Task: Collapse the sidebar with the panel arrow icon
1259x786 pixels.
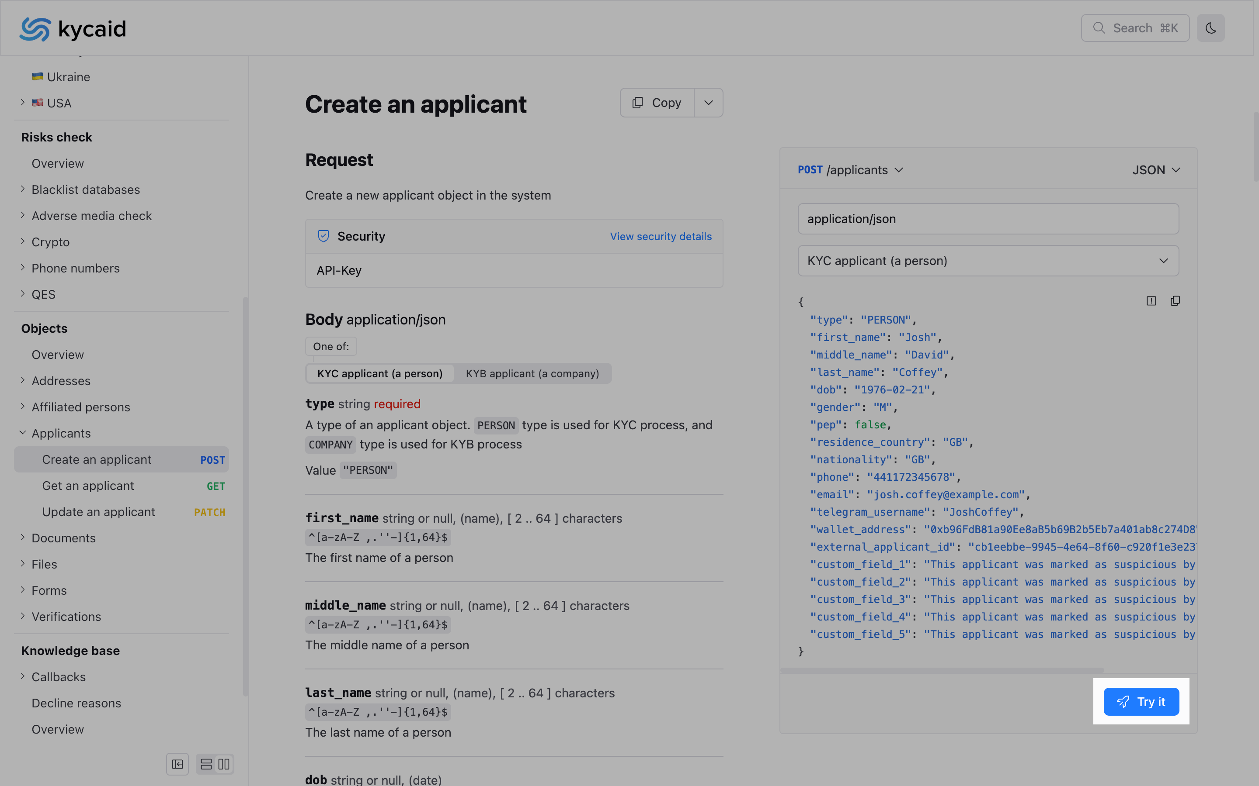Action: click(177, 764)
